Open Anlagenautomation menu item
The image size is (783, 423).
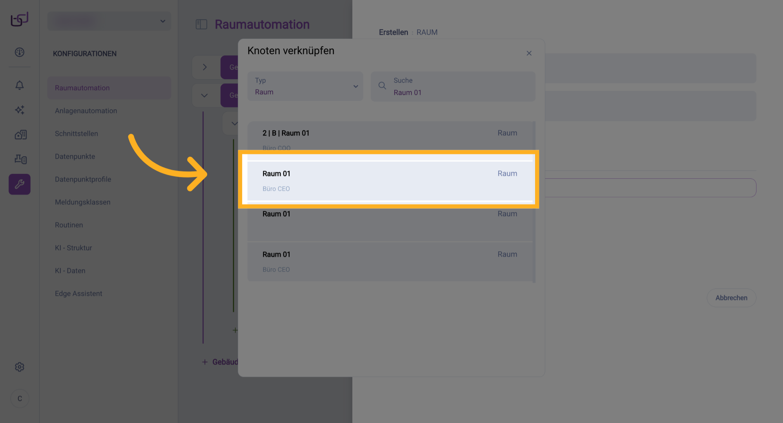coord(86,111)
